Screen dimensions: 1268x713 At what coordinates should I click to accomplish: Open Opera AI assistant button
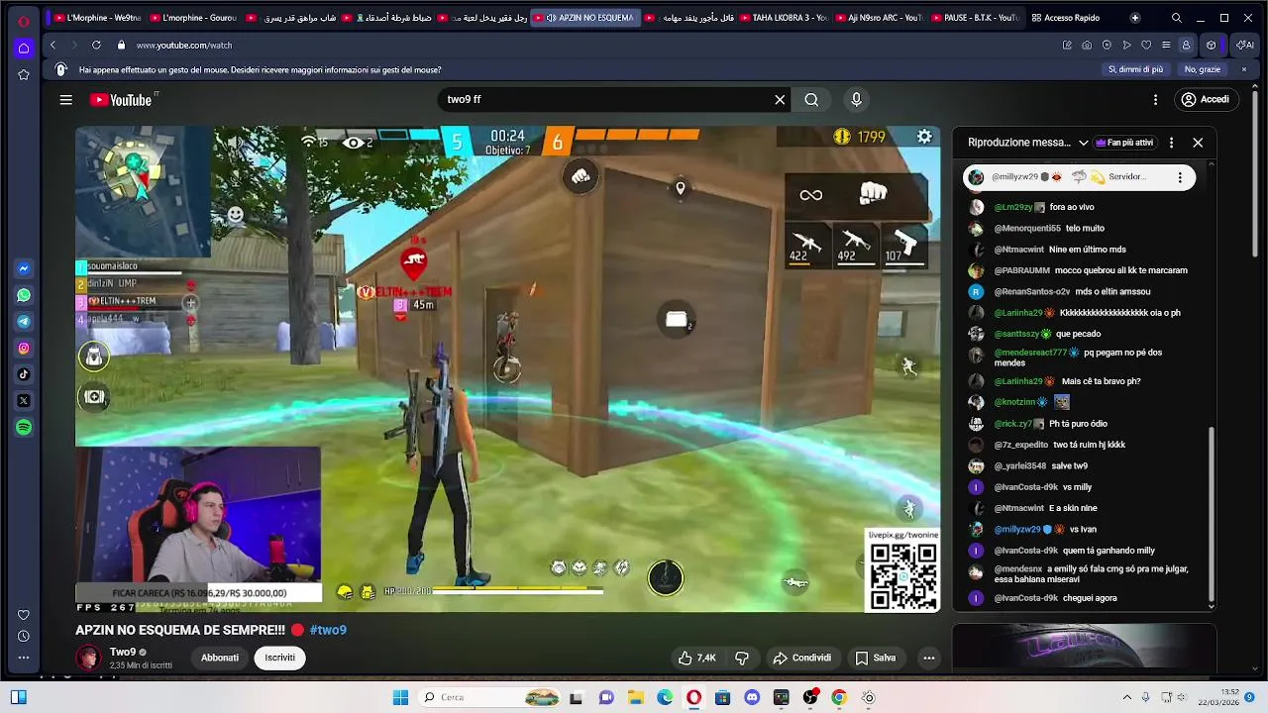[1245, 45]
